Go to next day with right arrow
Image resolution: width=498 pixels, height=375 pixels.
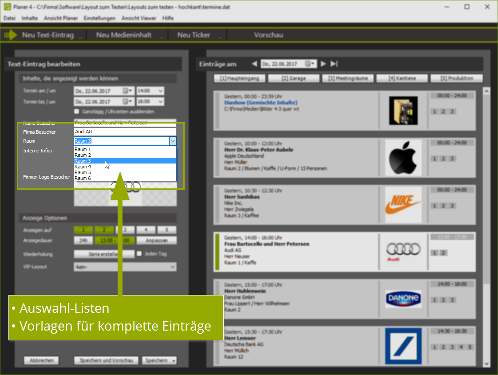point(323,64)
